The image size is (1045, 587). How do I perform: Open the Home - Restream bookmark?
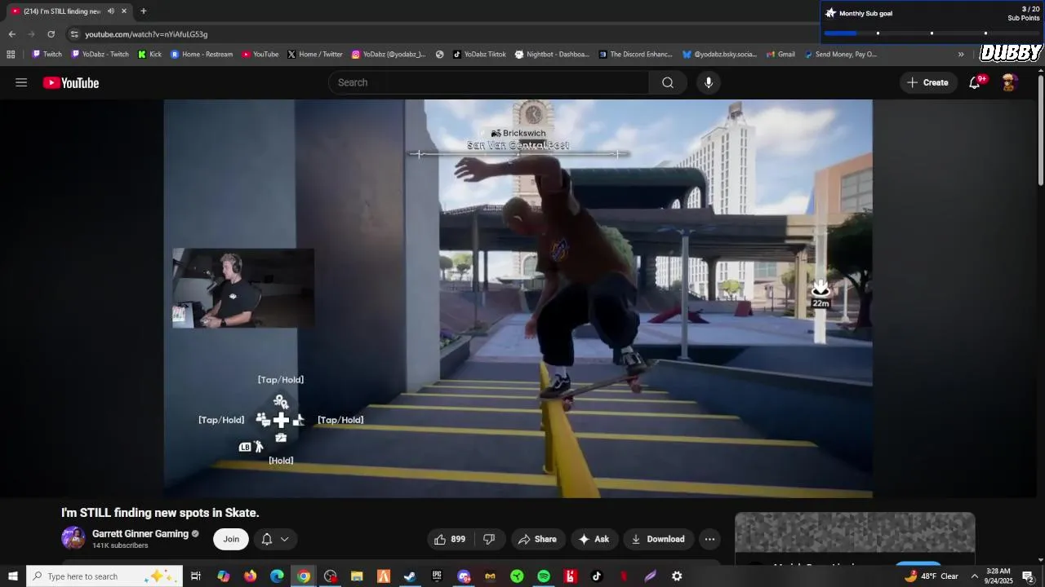[202, 55]
